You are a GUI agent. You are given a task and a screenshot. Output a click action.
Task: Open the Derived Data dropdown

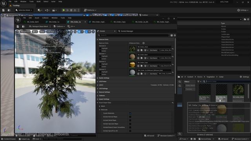(206, 139)
